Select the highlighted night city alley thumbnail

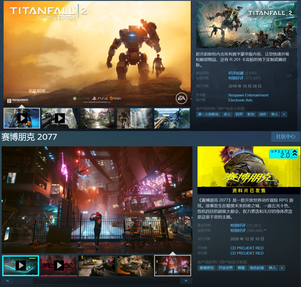click(173, 266)
